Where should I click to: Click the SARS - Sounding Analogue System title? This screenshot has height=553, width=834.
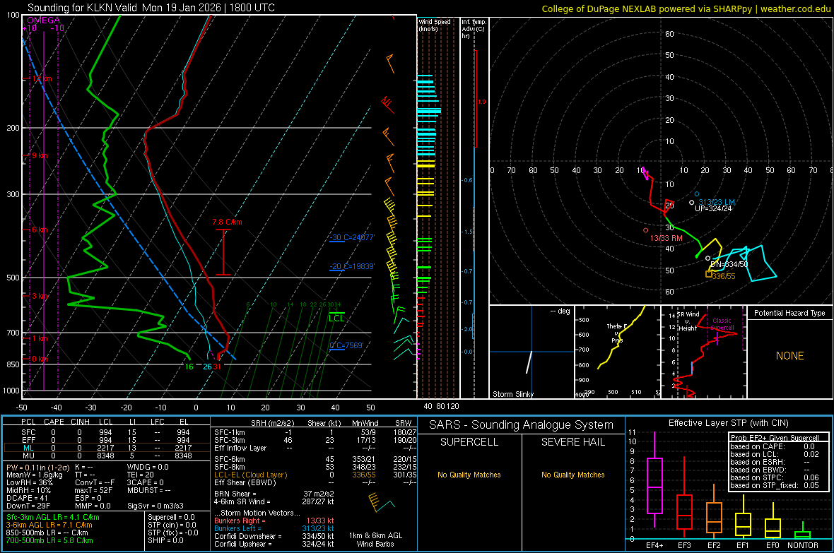pos(521,425)
